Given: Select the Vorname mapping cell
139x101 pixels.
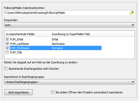Looking at the screenshot, I should 57,48.
